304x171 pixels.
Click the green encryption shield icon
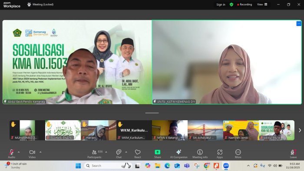tap(231, 4)
